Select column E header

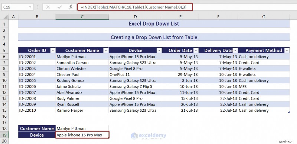coord(180,17)
